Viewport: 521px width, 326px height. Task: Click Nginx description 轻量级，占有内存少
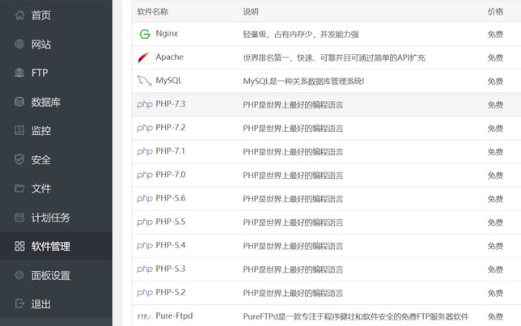pos(301,34)
